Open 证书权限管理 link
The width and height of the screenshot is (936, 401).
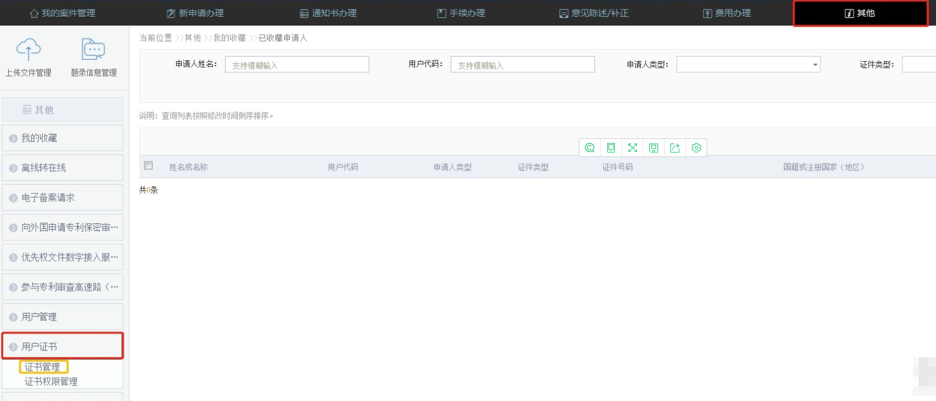(x=51, y=382)
